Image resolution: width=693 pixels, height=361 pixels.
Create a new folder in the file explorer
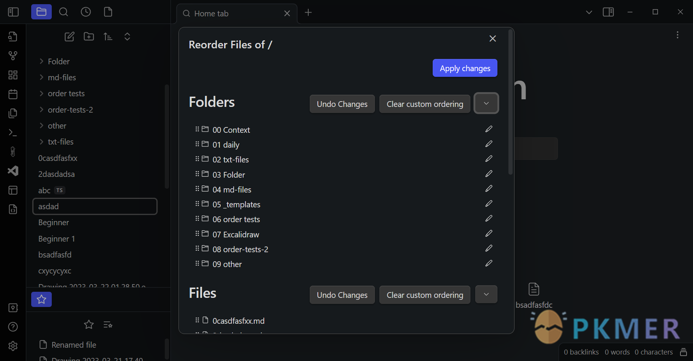tap(89, 37)
